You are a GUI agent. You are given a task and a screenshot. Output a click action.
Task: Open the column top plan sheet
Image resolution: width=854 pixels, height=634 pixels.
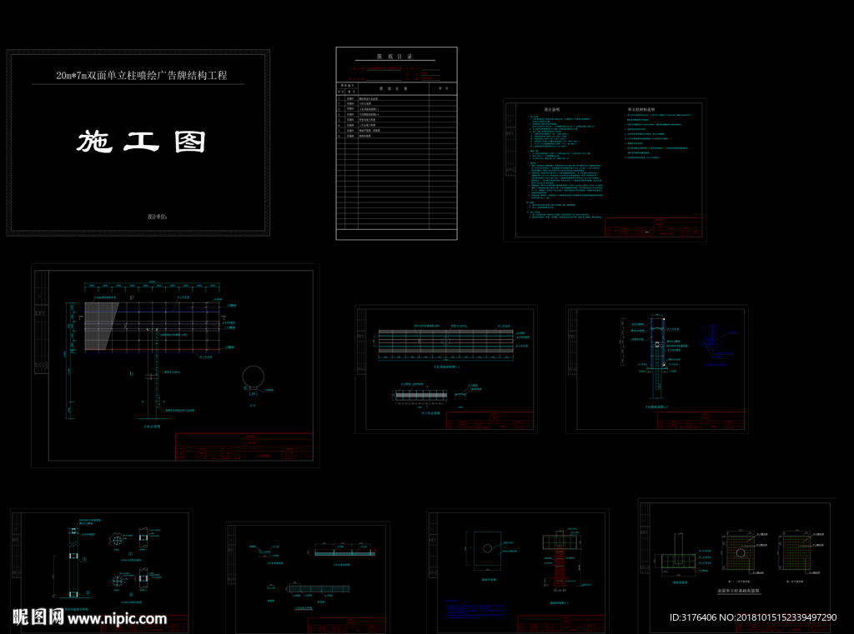(x=446, y=369)
